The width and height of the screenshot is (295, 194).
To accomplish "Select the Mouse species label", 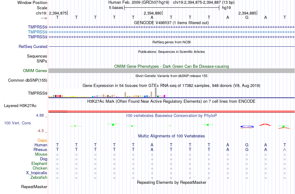I will tap(41, 154).
